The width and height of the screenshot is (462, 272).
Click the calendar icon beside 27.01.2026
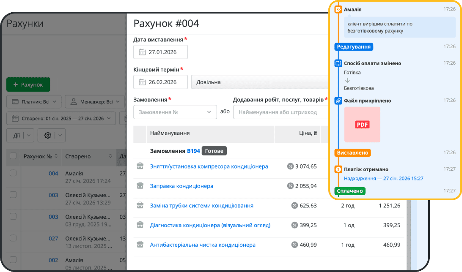click(x=142, y=52)
